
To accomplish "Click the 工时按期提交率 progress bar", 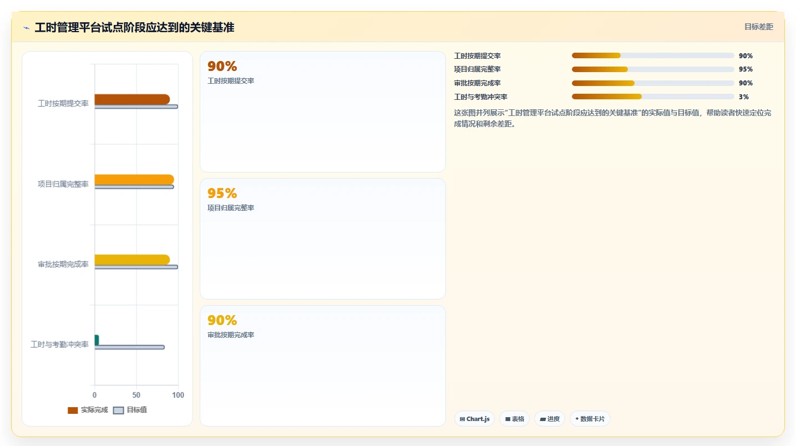I will [x=653, y=55].
